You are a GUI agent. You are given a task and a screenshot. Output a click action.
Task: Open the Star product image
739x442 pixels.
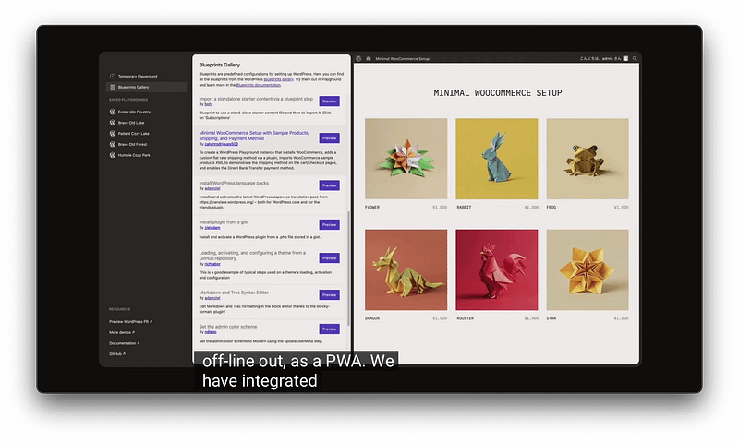coord(588,269)
